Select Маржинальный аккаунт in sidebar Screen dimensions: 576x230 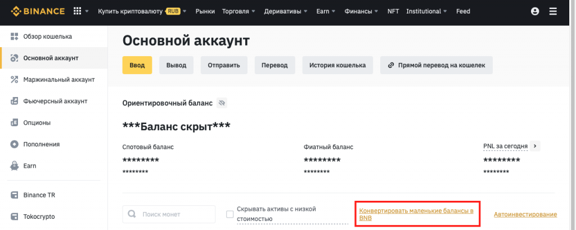[54, 80]
